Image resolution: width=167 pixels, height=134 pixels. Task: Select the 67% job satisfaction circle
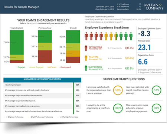pos(157,90)
